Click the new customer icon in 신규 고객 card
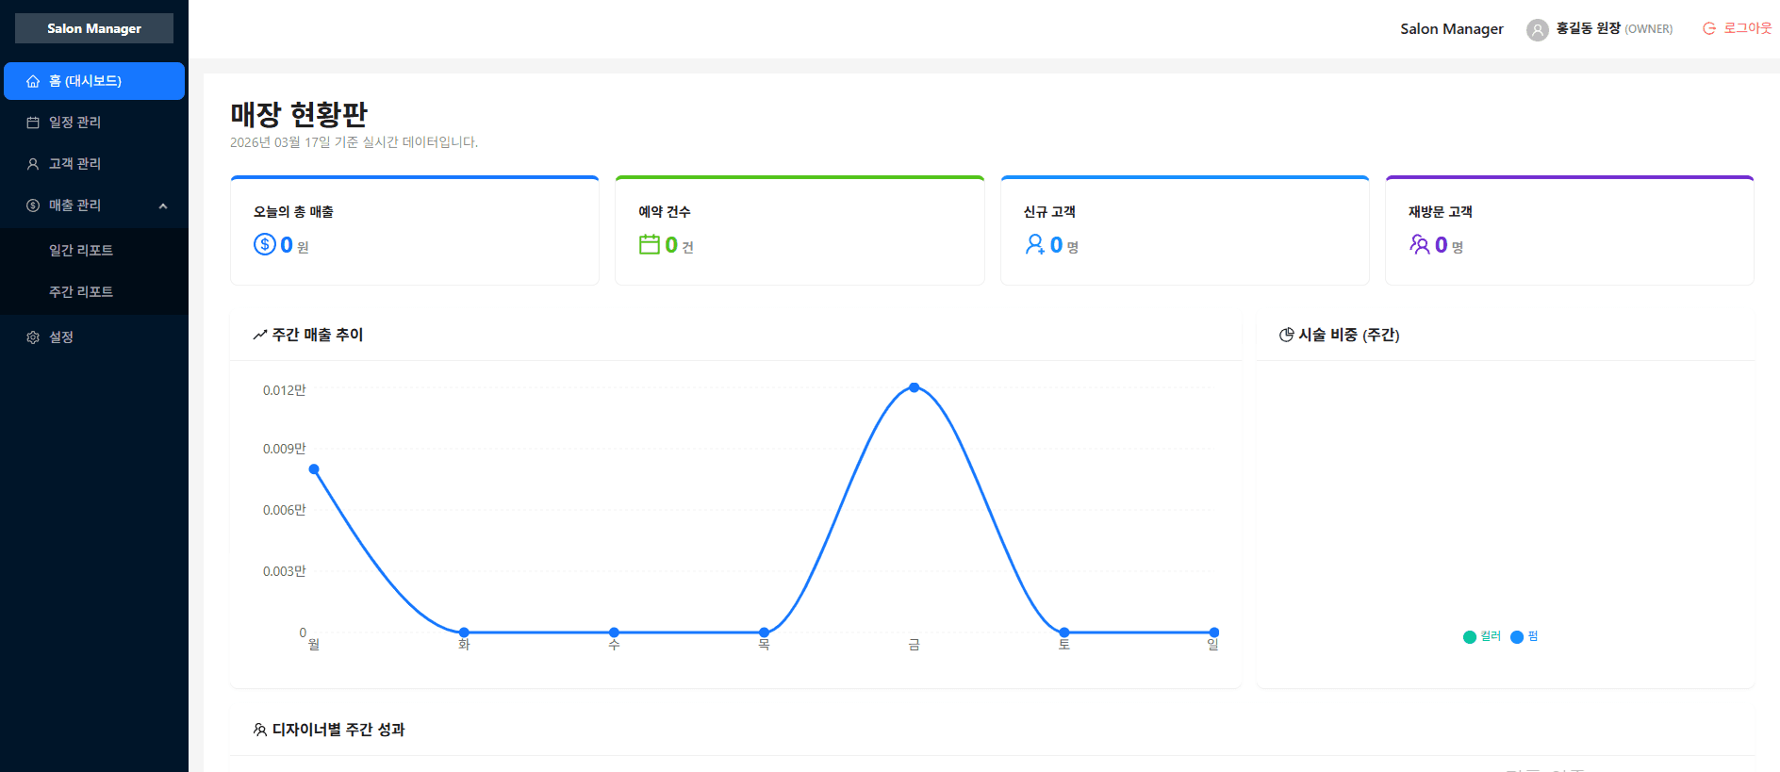1780x772 pixels. point(1034,245)
